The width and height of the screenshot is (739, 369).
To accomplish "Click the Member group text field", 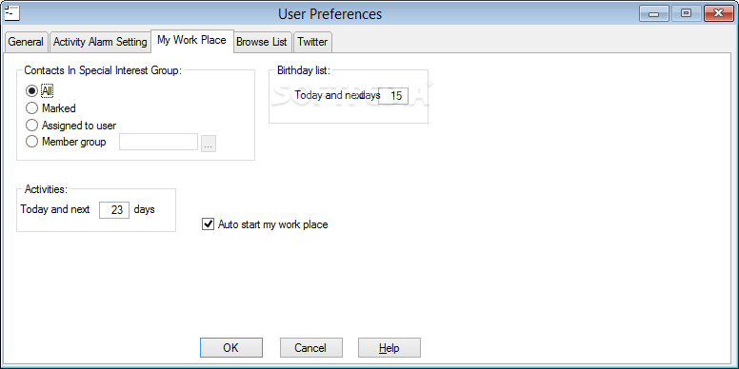I will [158, 142].
